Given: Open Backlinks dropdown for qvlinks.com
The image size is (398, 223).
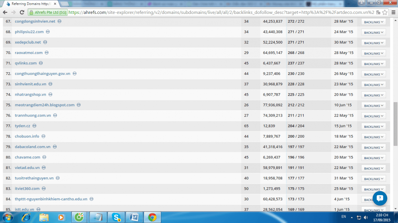Looking at the screenshot, I should (373, 64).
